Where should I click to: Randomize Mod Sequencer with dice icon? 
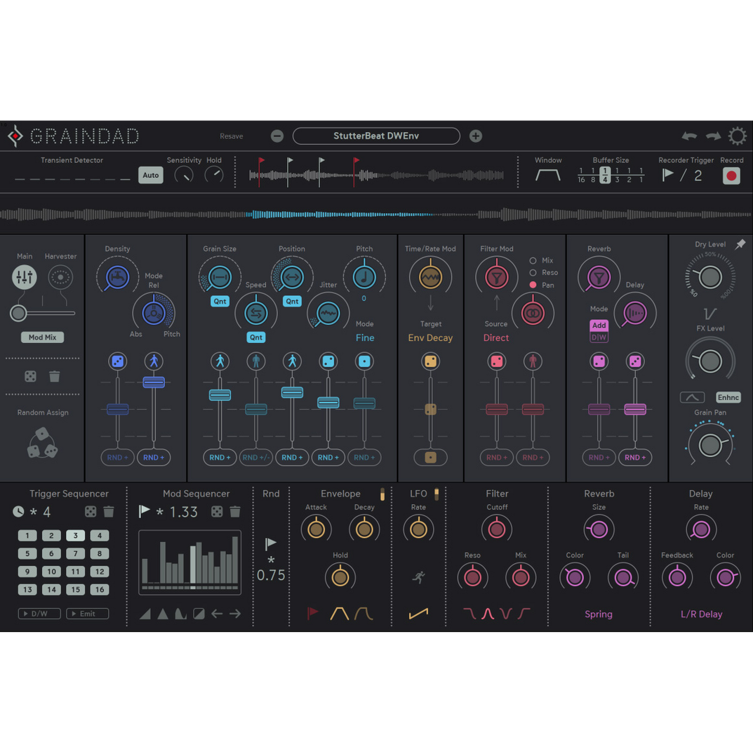coord(217,512)
